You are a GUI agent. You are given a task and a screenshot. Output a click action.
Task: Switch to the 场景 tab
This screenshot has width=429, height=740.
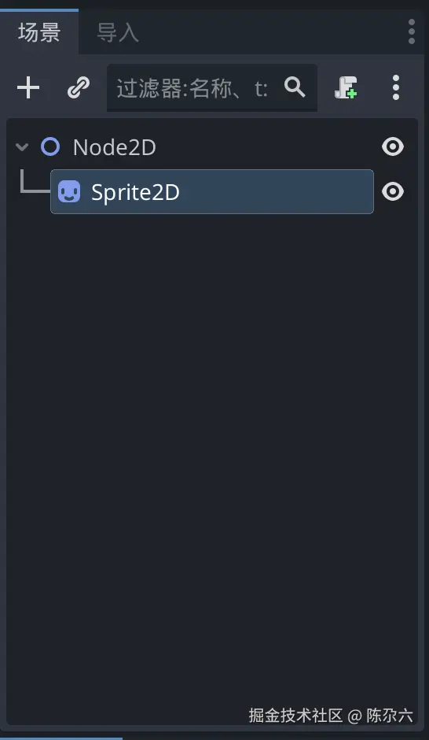point(39,32)
